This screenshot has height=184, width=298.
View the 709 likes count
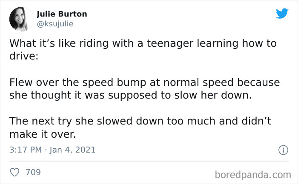33,172
